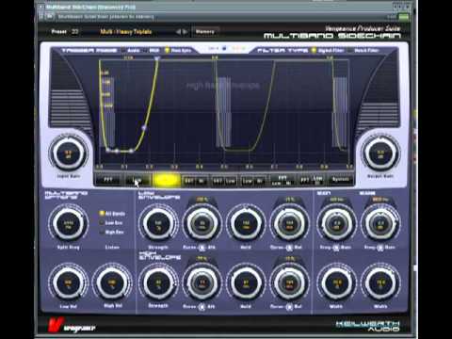Click Low Envelope release curve value -75 %

point(289,200)
